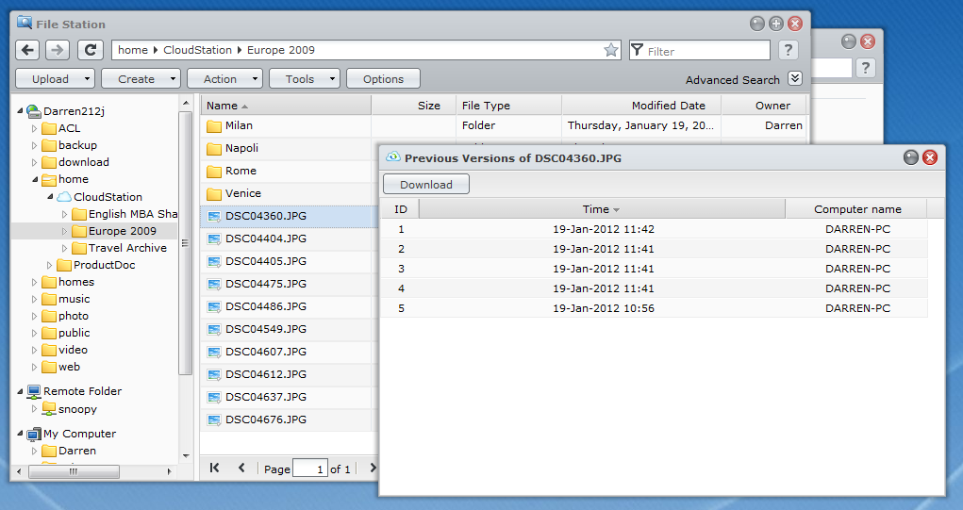Open the Action dropdown menu
Viewport: 963px width, 510px height.
tap(224, 78)
